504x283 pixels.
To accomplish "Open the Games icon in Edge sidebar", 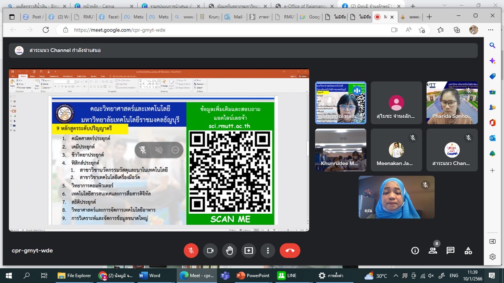I will [x=493, y=107].
